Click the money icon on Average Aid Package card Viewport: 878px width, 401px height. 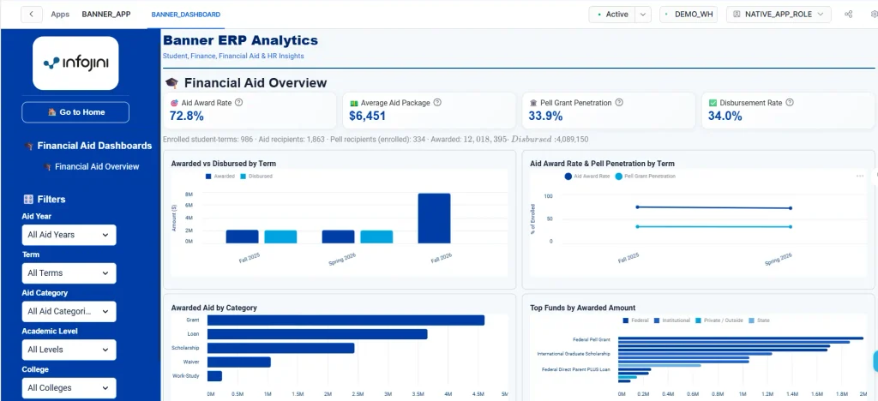[x=353, y=103]
